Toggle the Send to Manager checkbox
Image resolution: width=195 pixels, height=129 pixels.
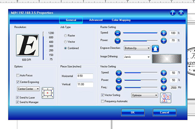point(18,102)
